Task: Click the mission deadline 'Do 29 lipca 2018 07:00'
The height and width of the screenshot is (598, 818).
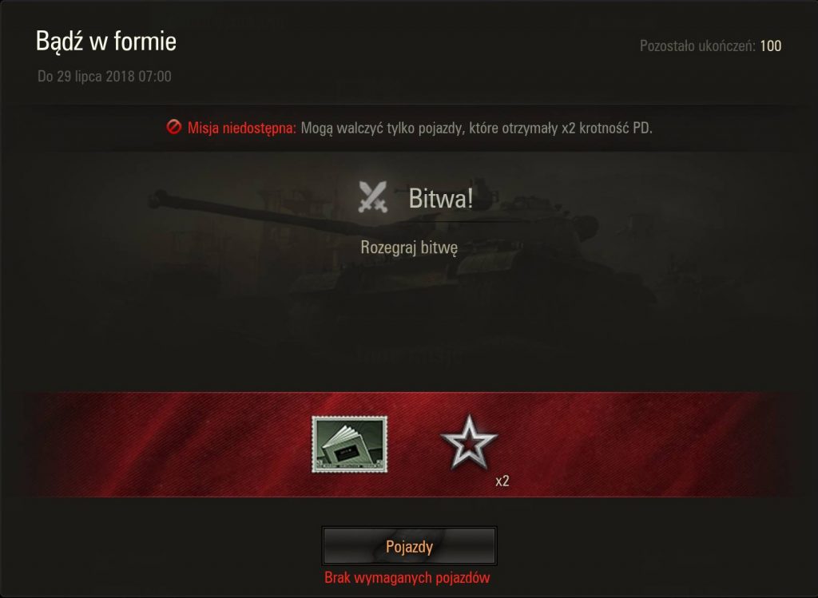Action: [105, 76]
